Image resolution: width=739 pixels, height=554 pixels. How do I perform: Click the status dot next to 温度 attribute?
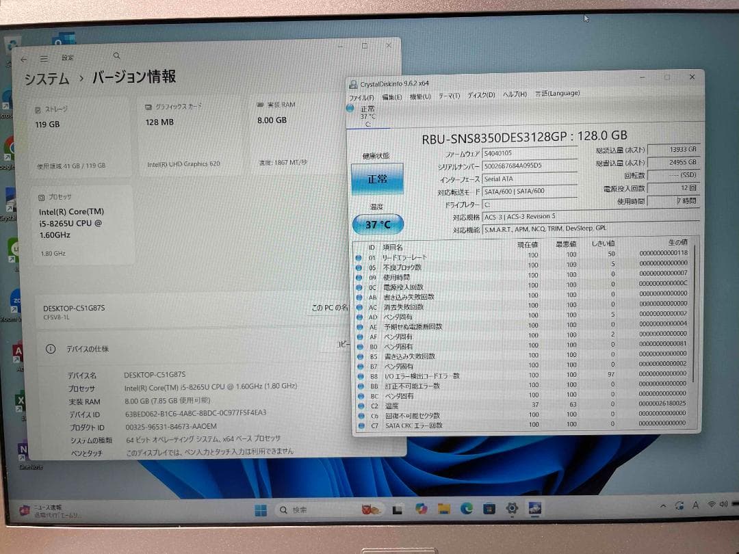click(x=360, y=406)
